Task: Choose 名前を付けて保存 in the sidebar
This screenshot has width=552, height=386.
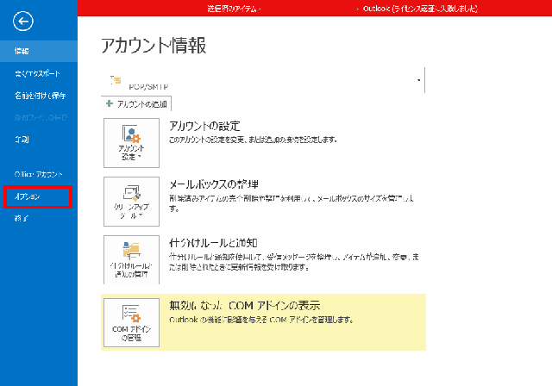Action: (x=39, y=96)
